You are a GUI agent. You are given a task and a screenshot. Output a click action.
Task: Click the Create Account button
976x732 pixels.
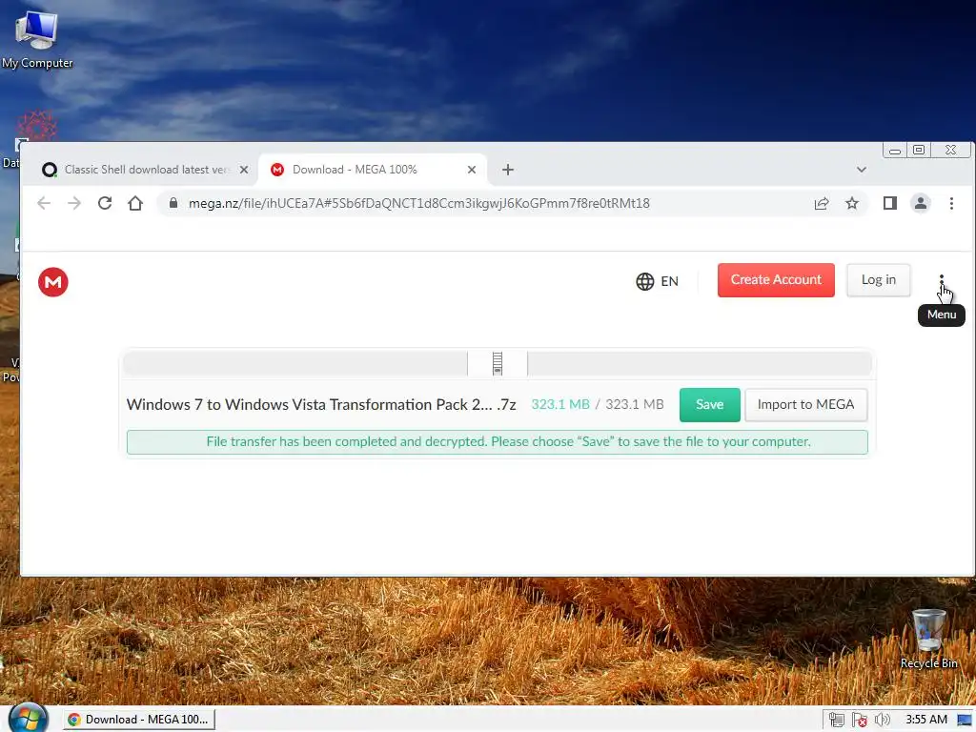pos(776,280)
